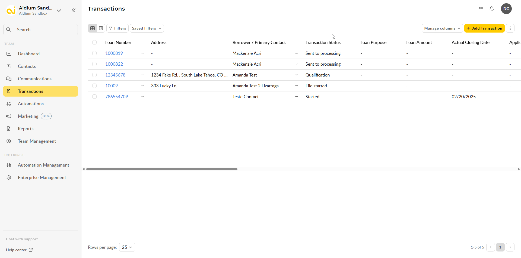Screen dimensions: 521x258
Task: Open row actions for loan 786554709
Action: (142, 97)
